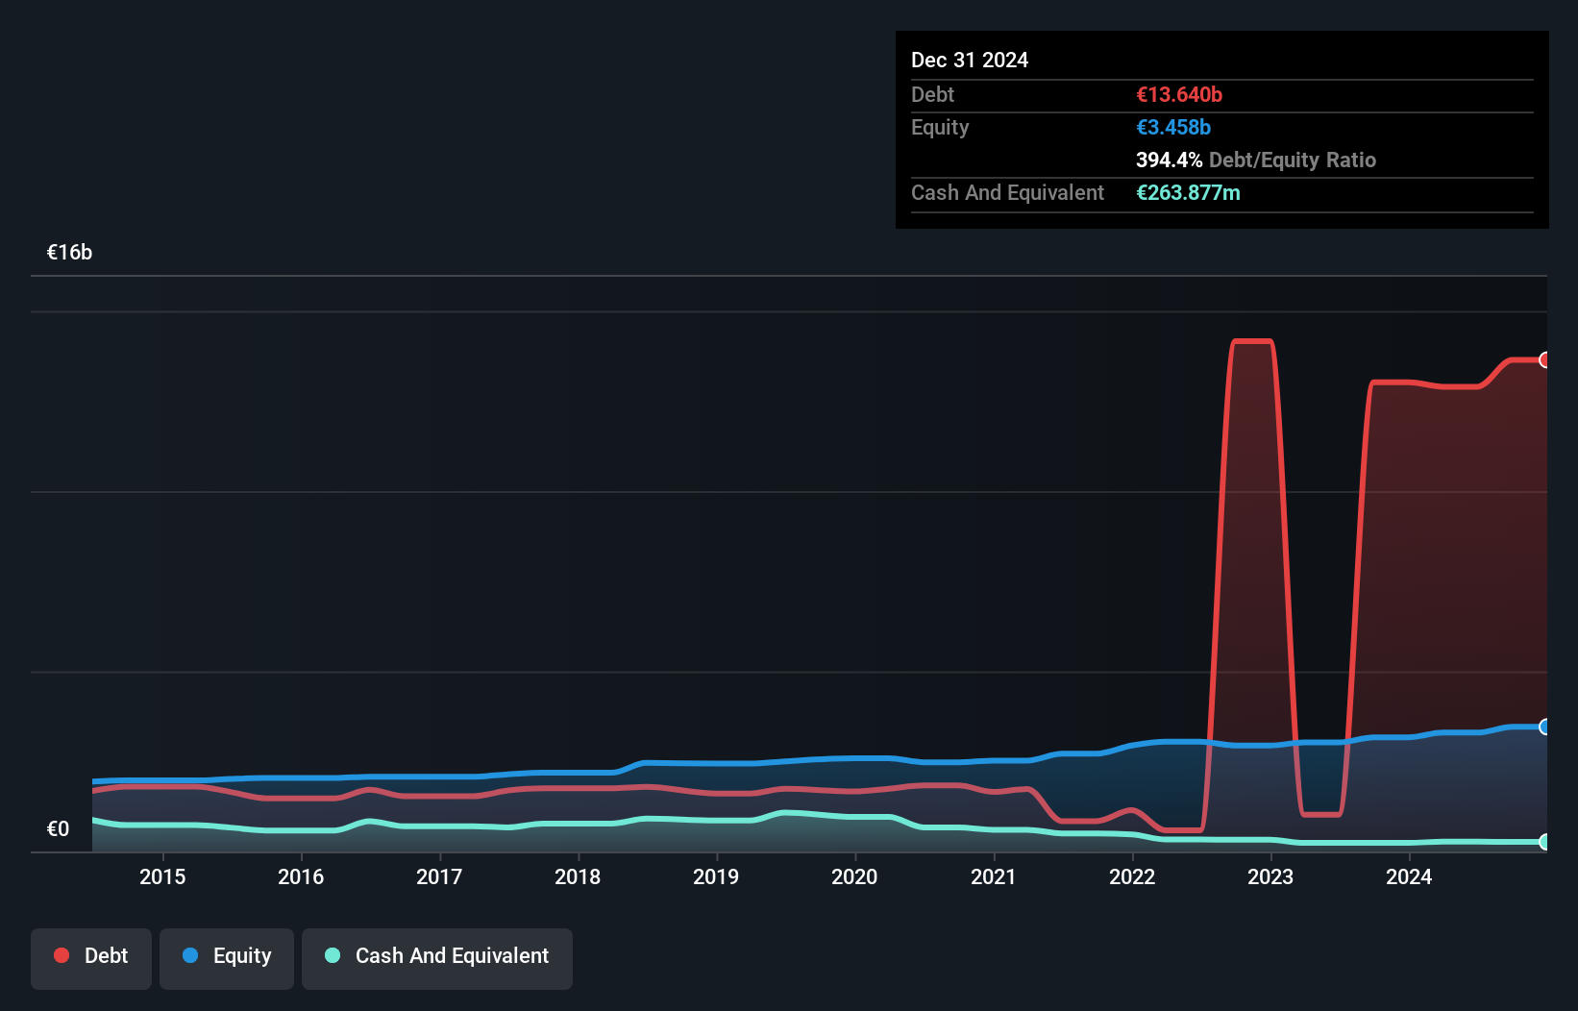The width and height of the screenshot is (1578, 1011).
Task: Click the Equity label in tooltip
Action: click(940, 127)
